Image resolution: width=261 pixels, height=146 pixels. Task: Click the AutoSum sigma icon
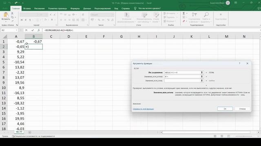[x=184, y=13]
